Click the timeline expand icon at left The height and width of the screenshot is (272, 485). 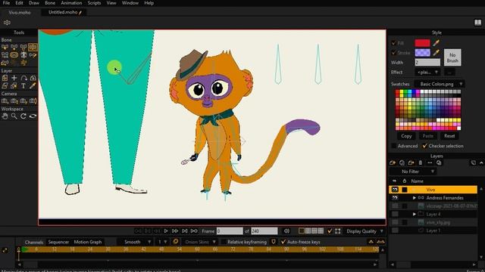[5, 250]
